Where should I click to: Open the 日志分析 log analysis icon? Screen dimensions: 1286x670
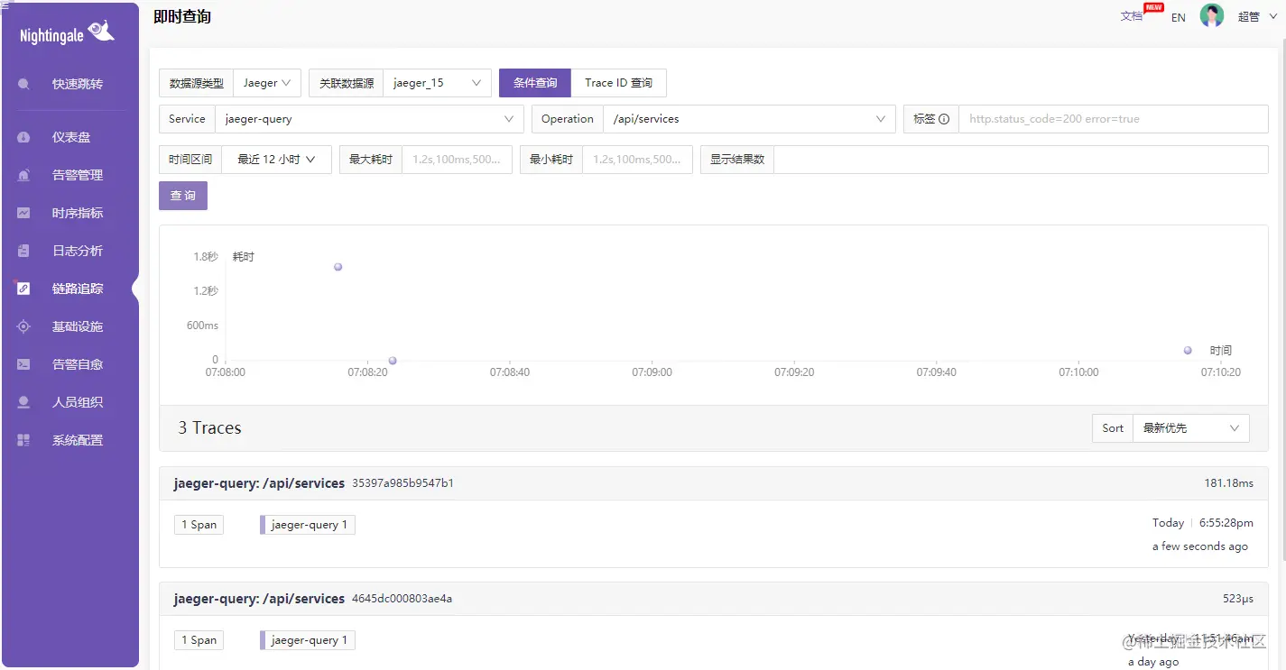23,251
